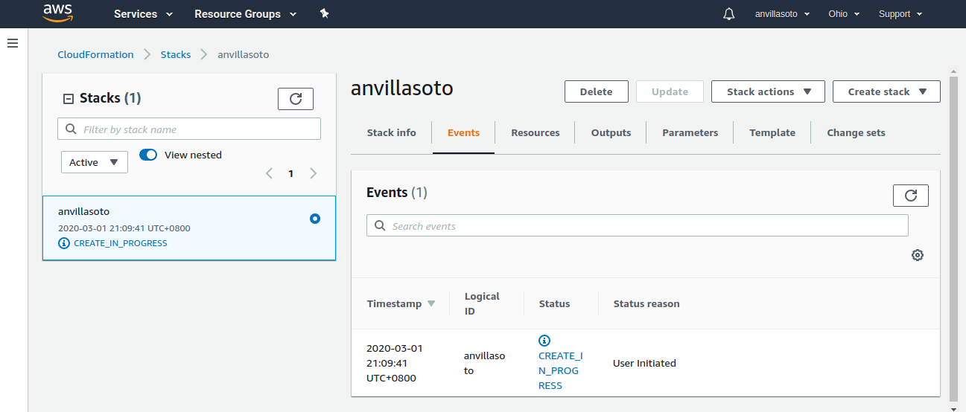966x412 pixels.
Task: Select anvillasoto stack radio button
Action: (x=315, y=219)
